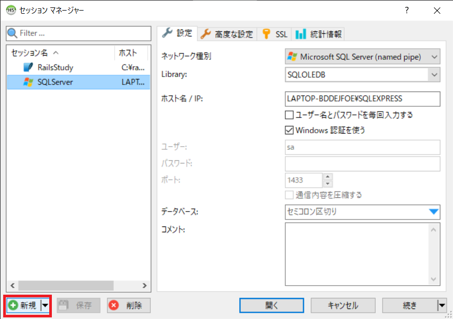This screenshot has height=319, width=453.
Task: Click the LAPT... host cell
Action: click(133, 82)
